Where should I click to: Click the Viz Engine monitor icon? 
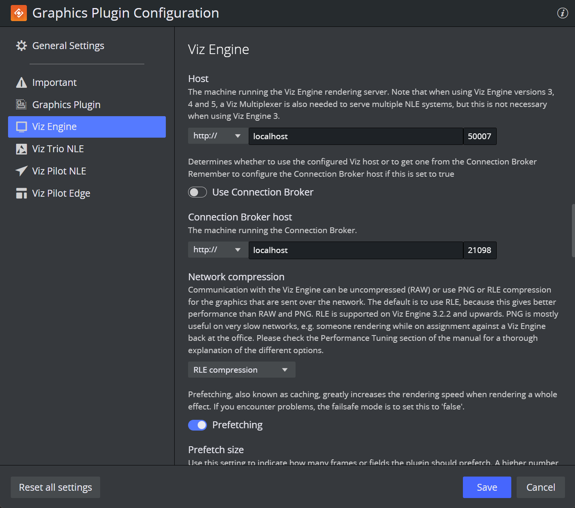point(21,127)
